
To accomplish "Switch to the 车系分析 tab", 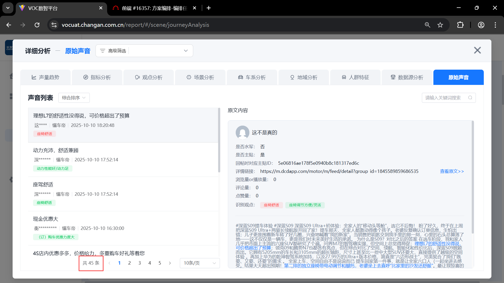I will click(x=252, y=77).
